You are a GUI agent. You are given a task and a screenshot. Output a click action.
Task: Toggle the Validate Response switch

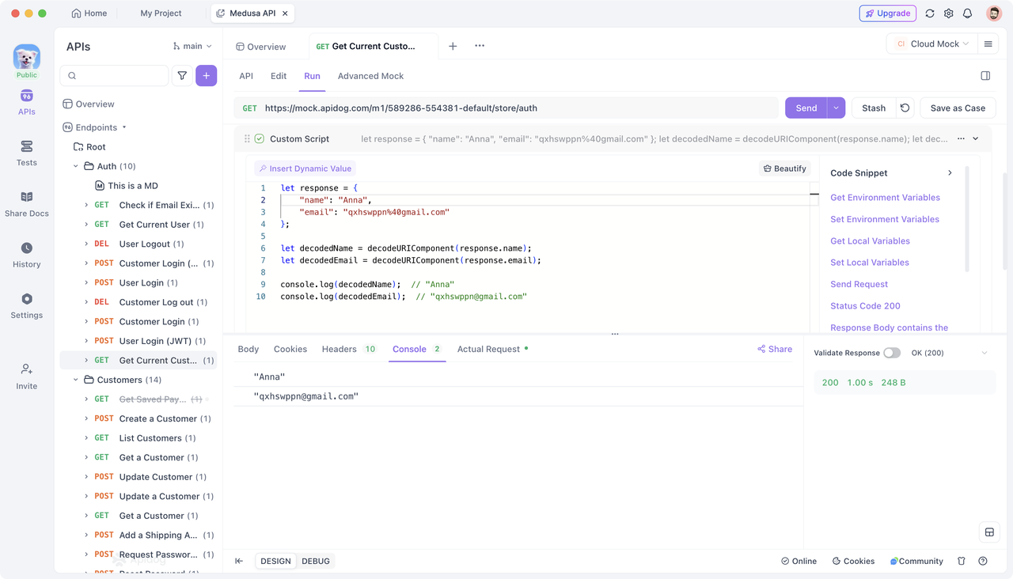pos(892,353)
